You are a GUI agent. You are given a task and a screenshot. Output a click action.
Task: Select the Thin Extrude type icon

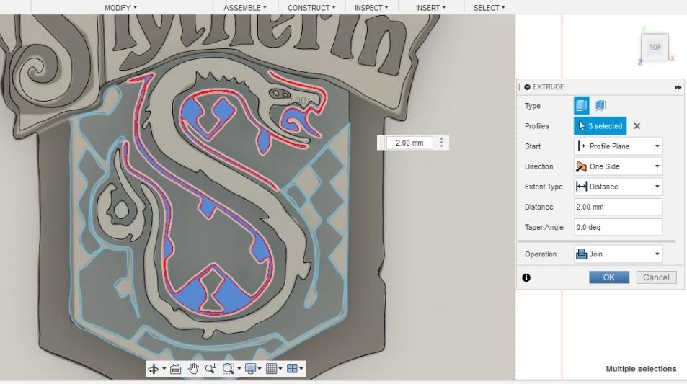(600, 105)
